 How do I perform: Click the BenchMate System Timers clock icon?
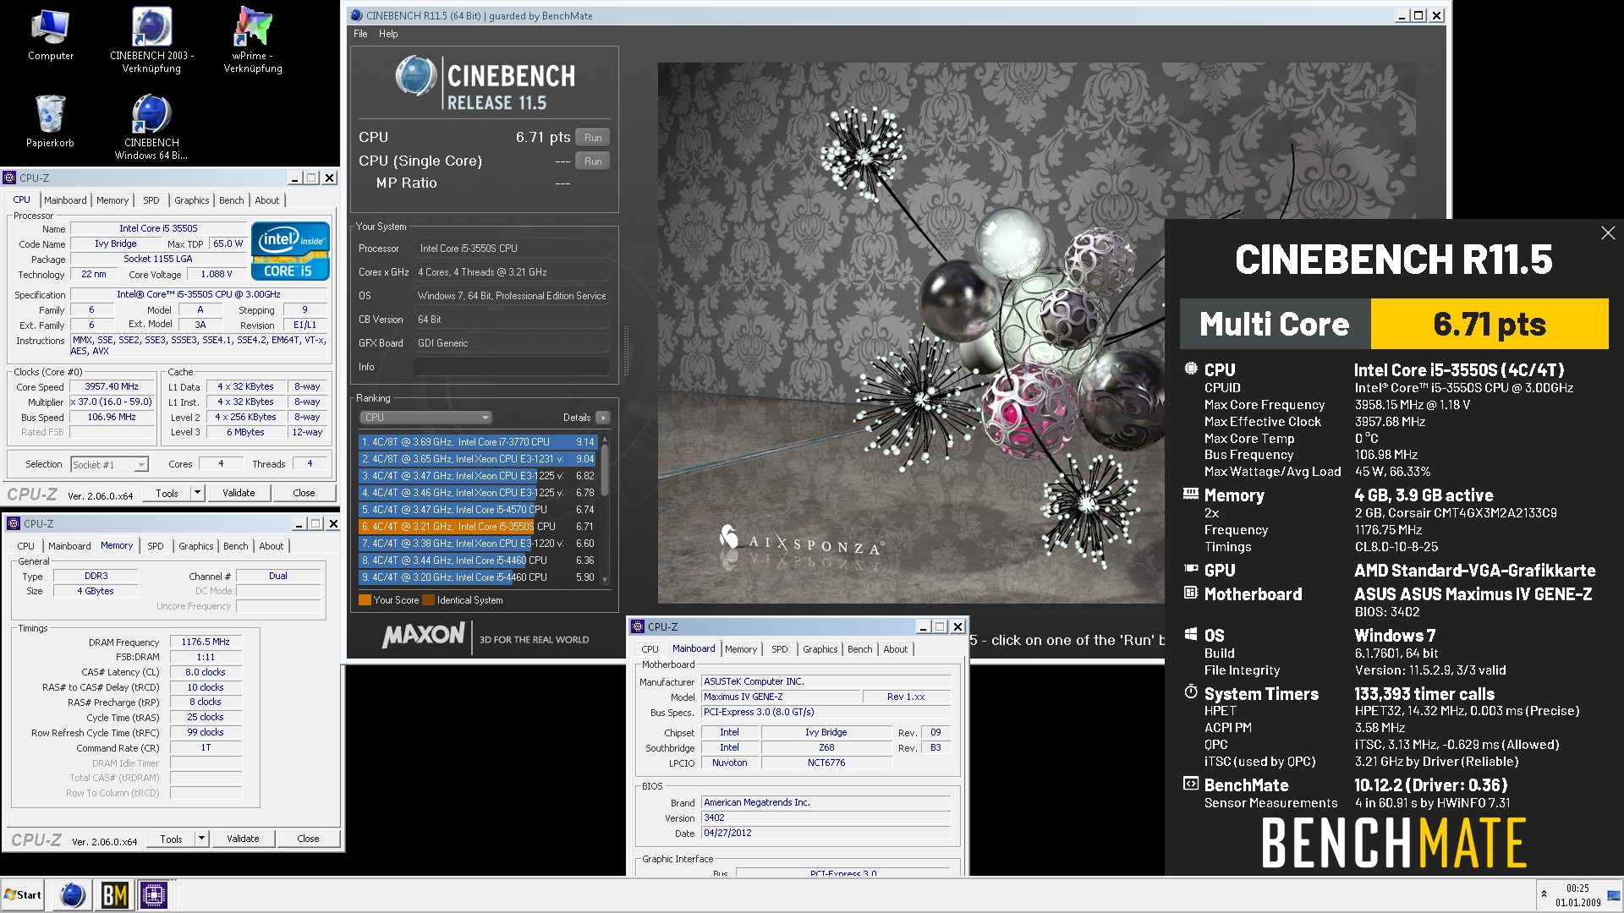[1191, 692]
